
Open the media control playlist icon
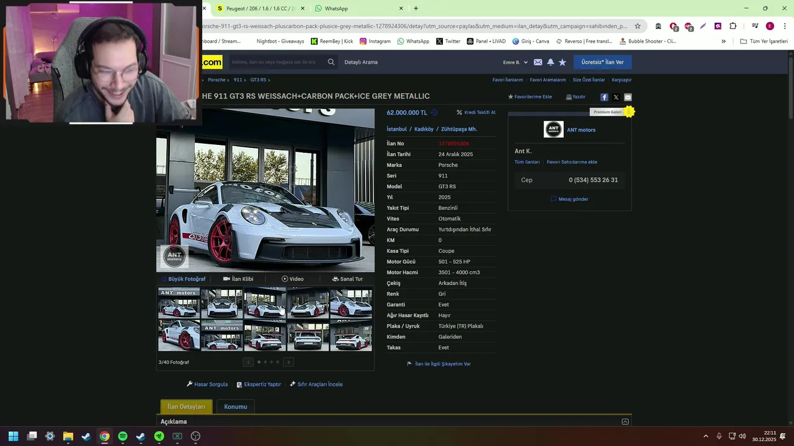[755, 26]
